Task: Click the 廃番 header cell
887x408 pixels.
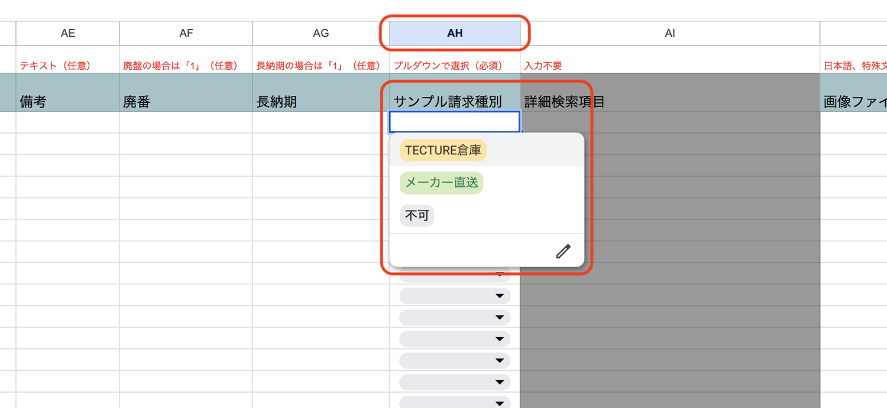Action: (186, 93)
